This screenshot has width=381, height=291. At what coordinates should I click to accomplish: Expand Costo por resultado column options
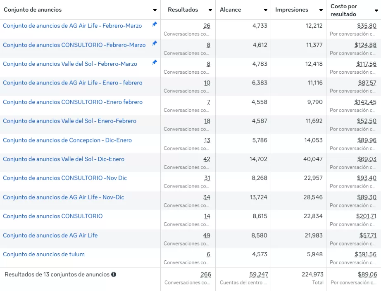pyautogui.click(x=376, y=10)
